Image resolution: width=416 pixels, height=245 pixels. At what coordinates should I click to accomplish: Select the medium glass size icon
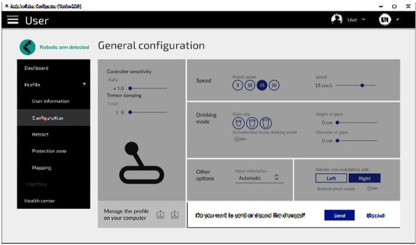point(252,123)
